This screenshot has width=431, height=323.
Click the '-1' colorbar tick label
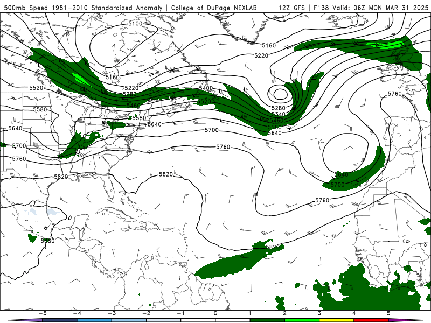tap(180, 313)
